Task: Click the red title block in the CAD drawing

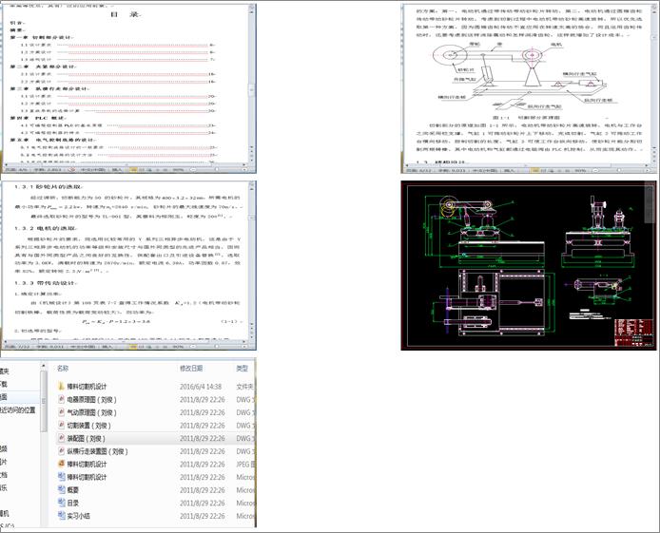Action: tap(634, 333)
